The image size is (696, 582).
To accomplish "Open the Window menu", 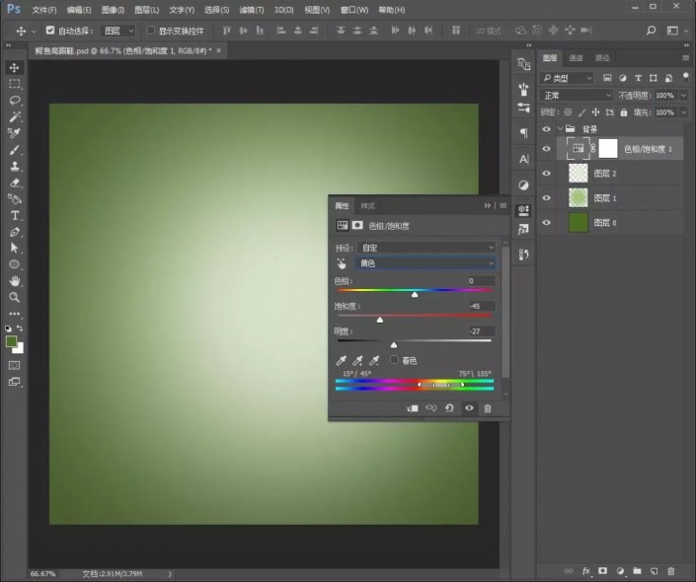I will pos(354,10).
